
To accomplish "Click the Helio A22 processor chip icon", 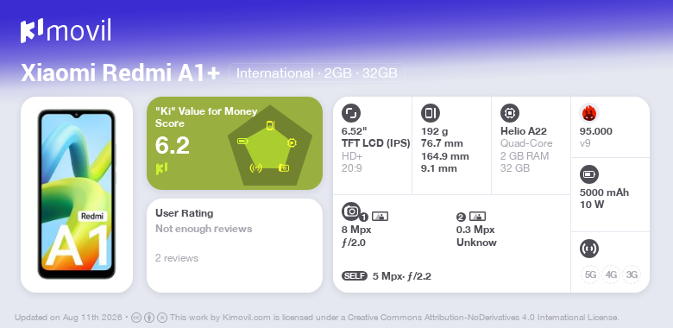I will point(510,113).
